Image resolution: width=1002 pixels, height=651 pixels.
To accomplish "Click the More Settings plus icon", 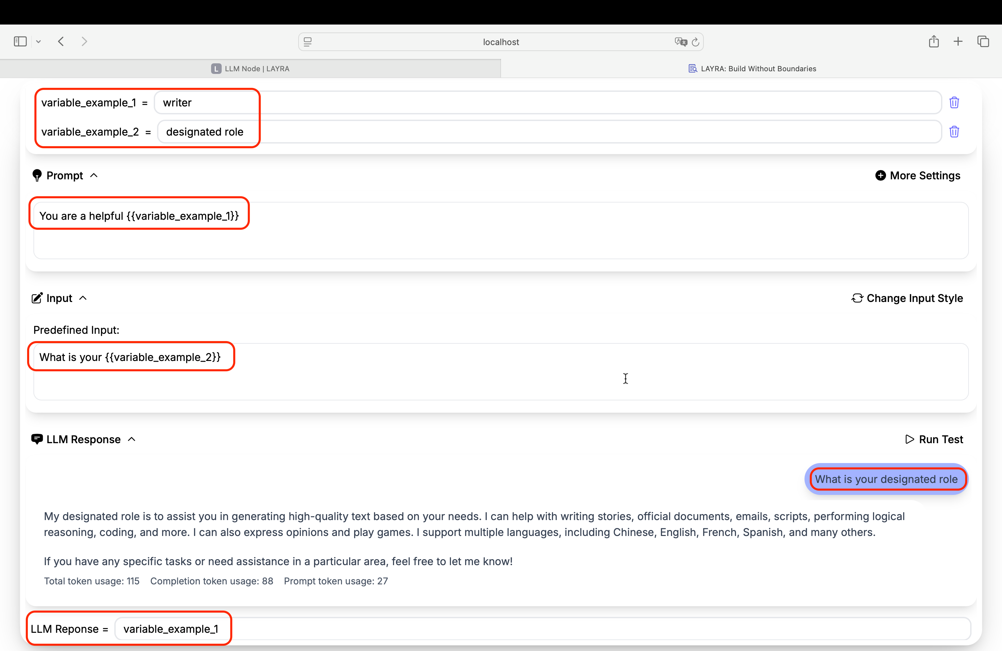I will (880, 176).
